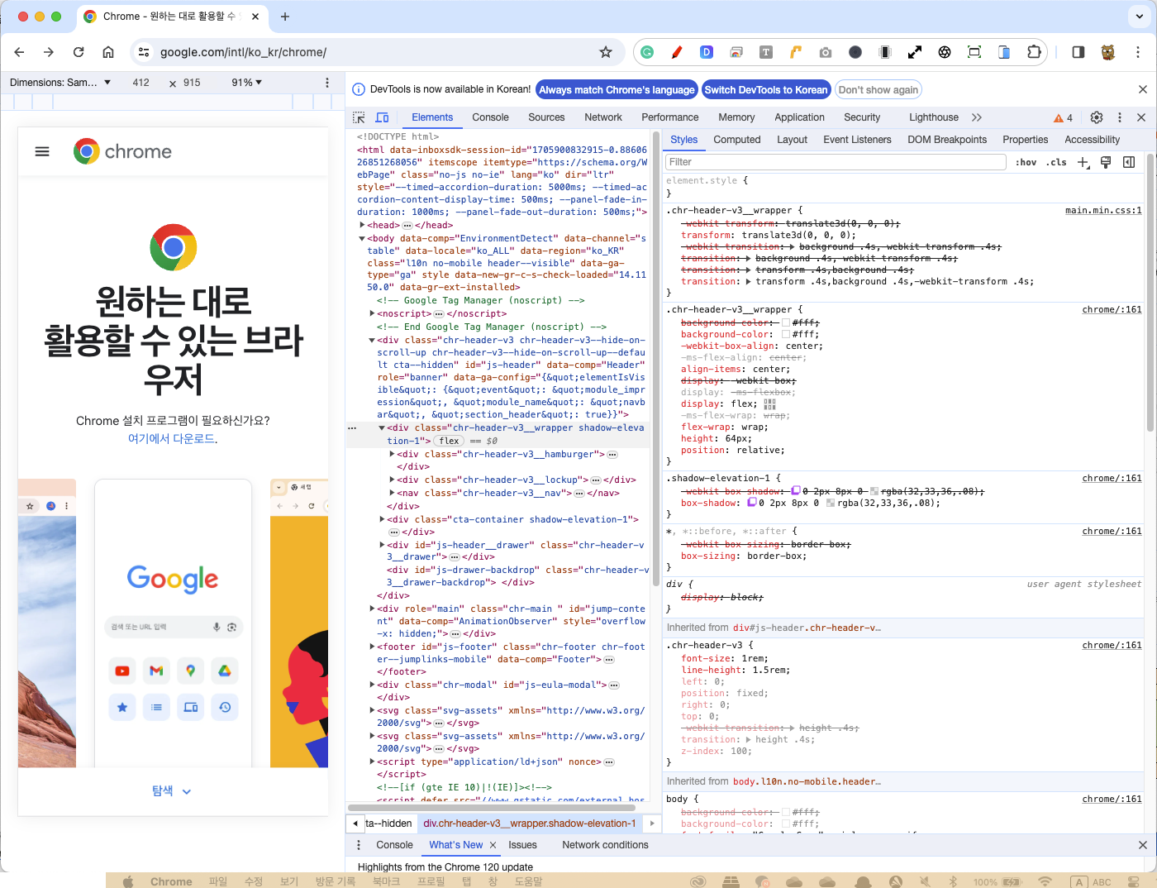Open the Dimensions device dropdown
Screen dimensions: 1157x888
[60, 83]
